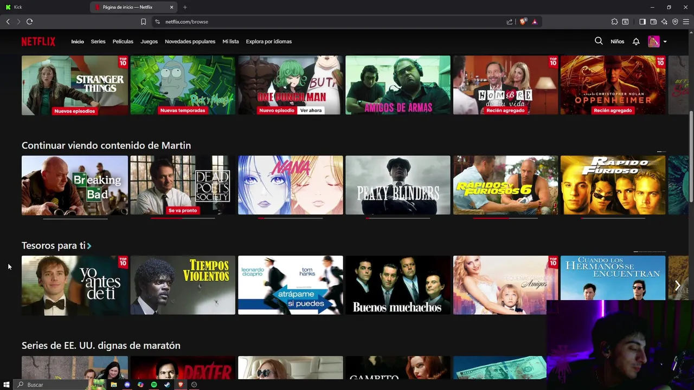This screenshot has height=390, width=694.
Task: Open Mi lista
Action: pos(230,42)
